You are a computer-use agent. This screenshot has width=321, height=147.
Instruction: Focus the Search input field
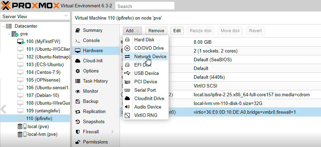pos(145,6)
